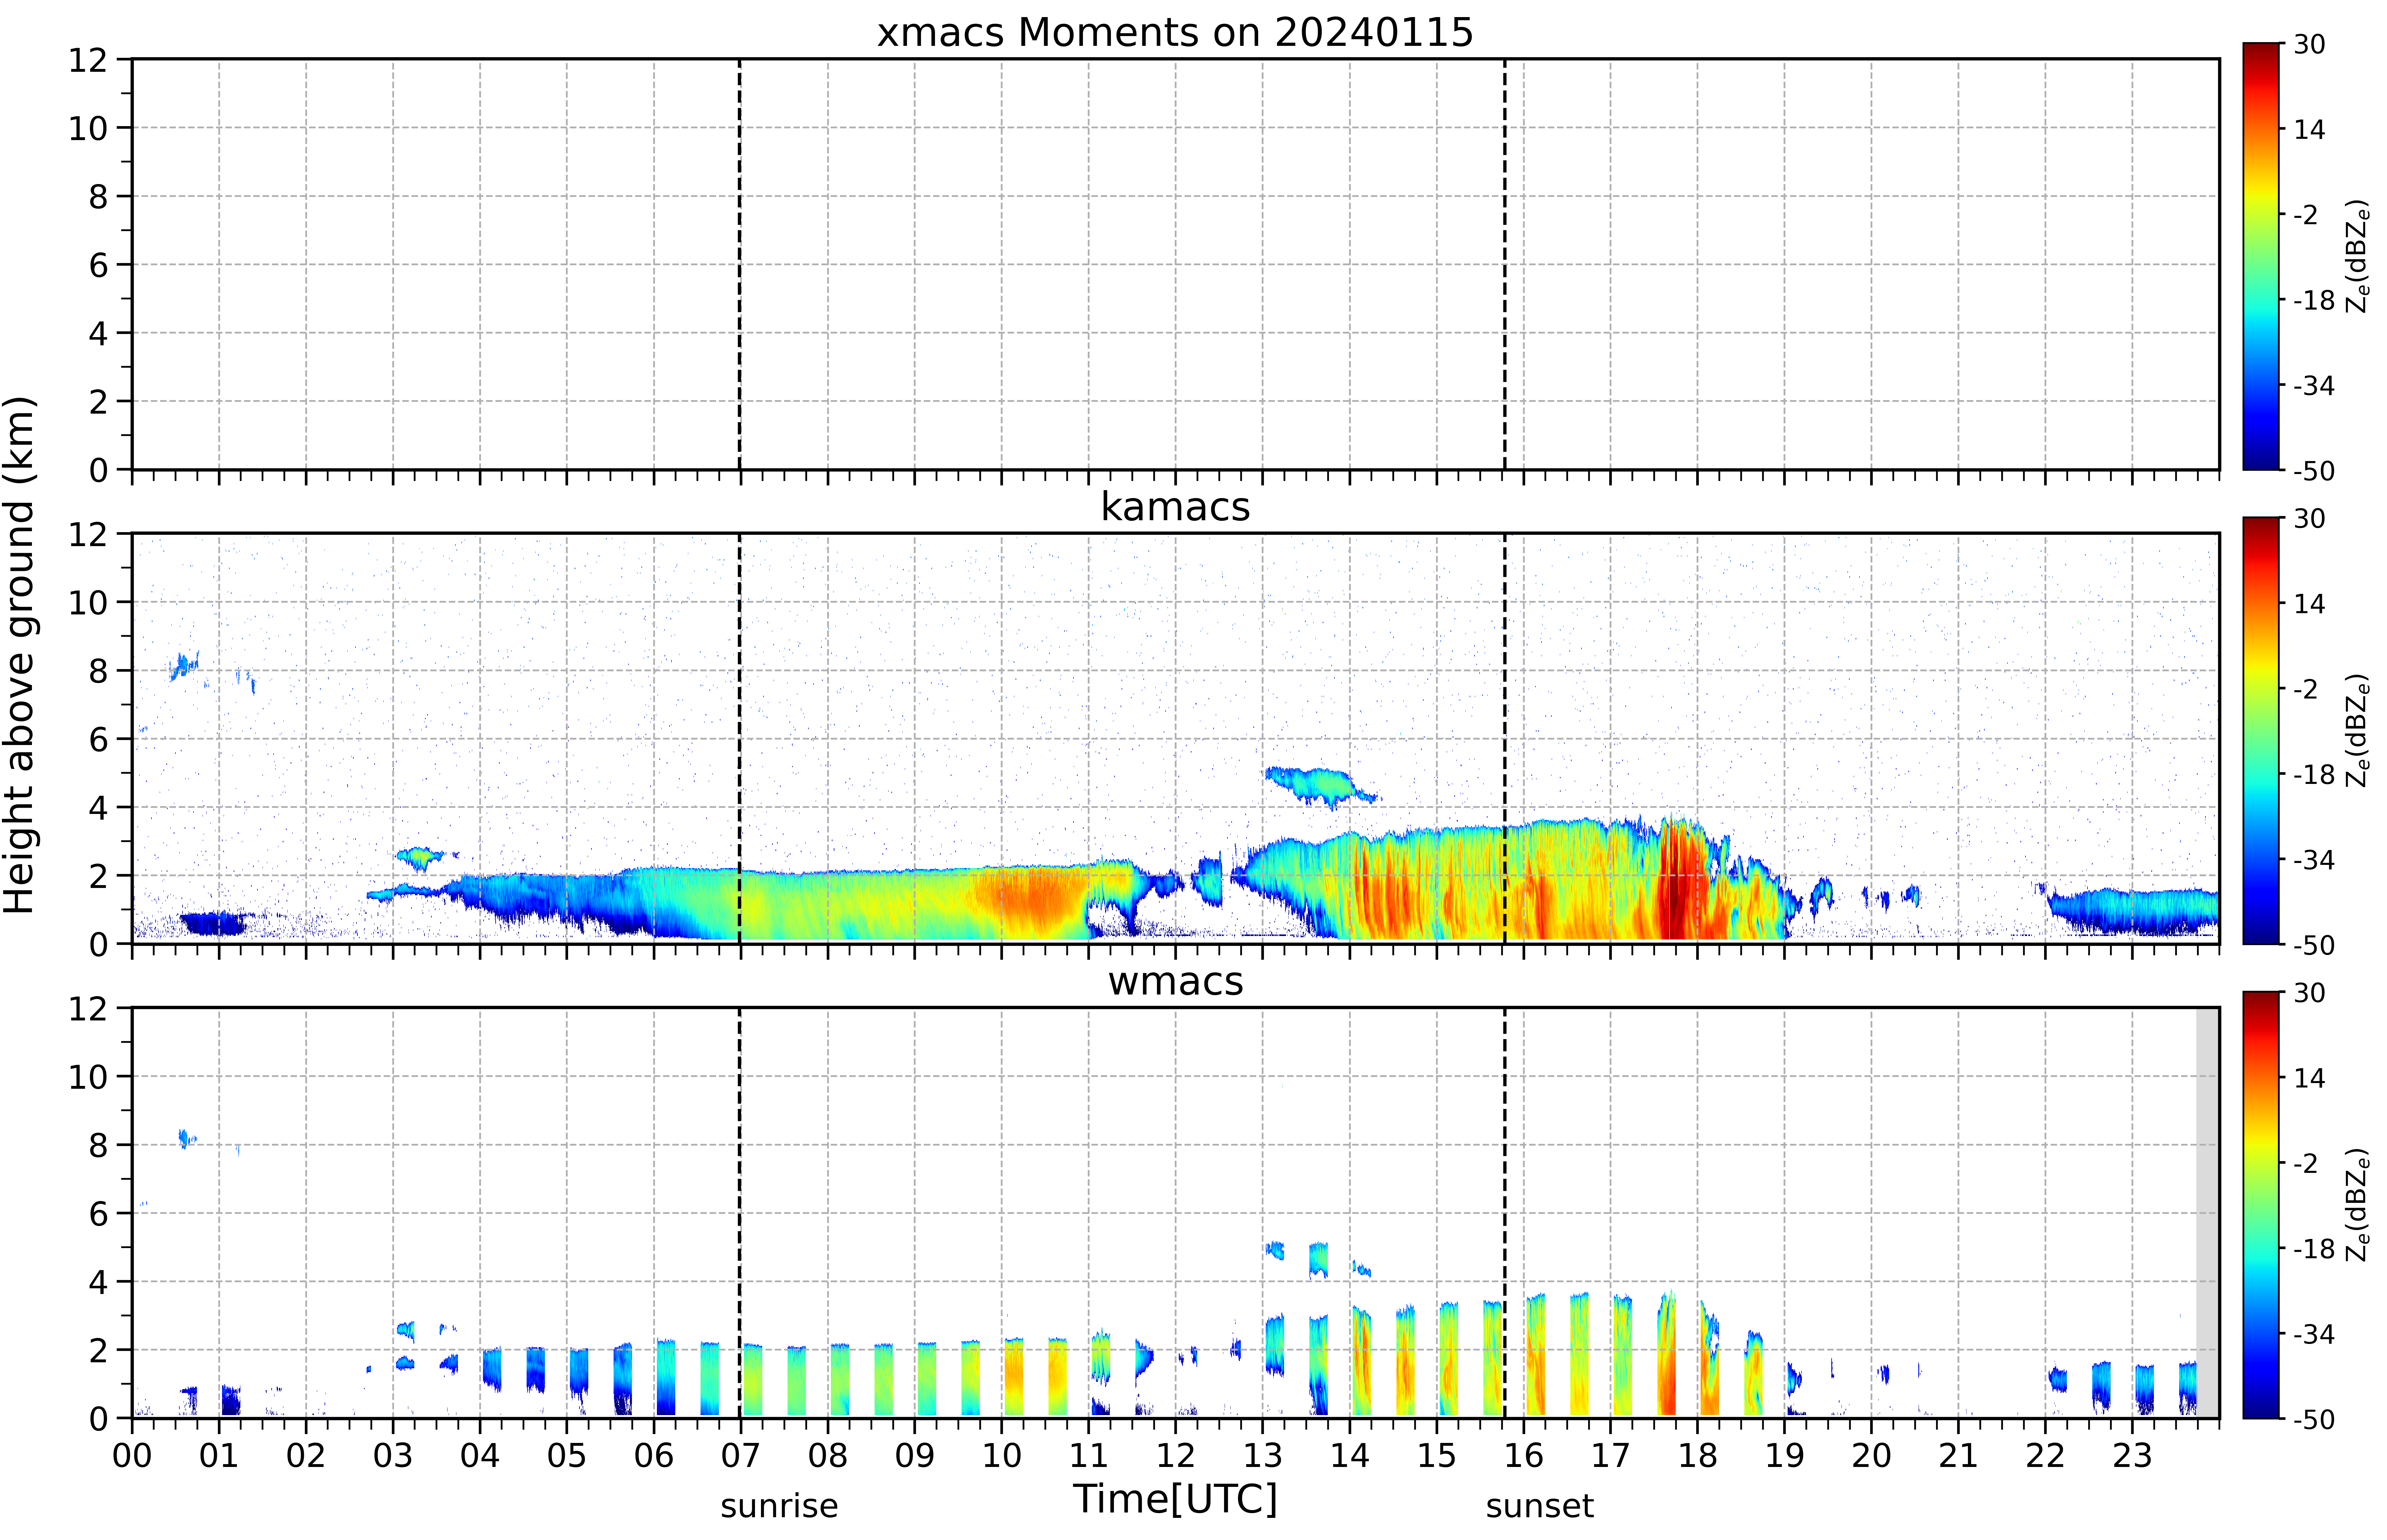Screen dimensions: 2387x1540
Task: Click the "Height above ground (km)" axis label
Action: point(20,655)
